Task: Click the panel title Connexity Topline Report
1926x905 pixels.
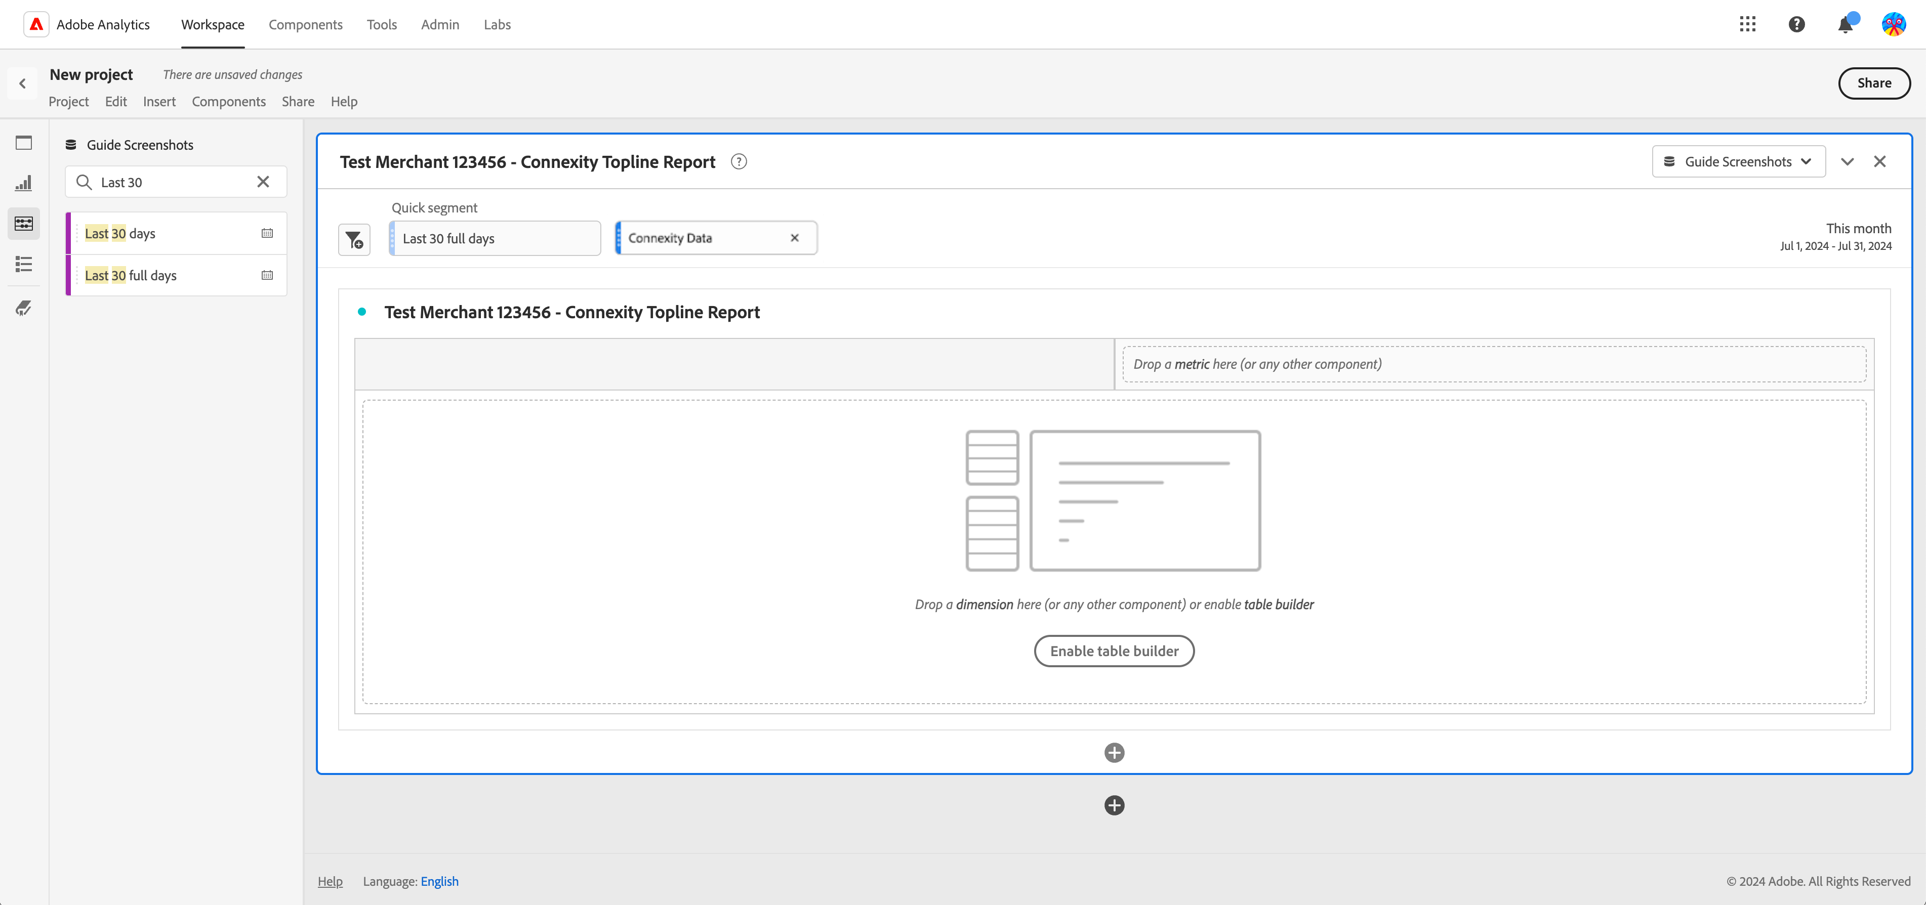Action: click(x=527, y=161)
